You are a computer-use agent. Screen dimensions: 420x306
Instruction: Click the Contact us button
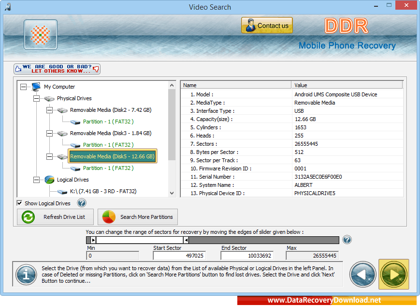click(x=267, y=26)
